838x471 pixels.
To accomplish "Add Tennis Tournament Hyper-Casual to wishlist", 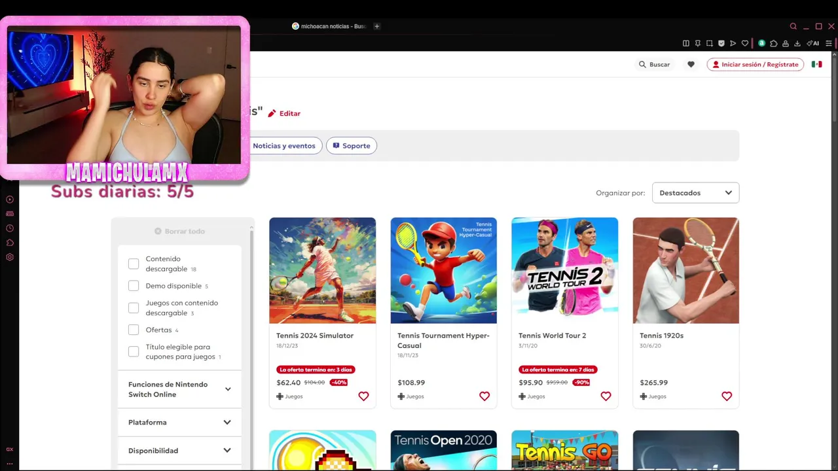I will 484,396.
